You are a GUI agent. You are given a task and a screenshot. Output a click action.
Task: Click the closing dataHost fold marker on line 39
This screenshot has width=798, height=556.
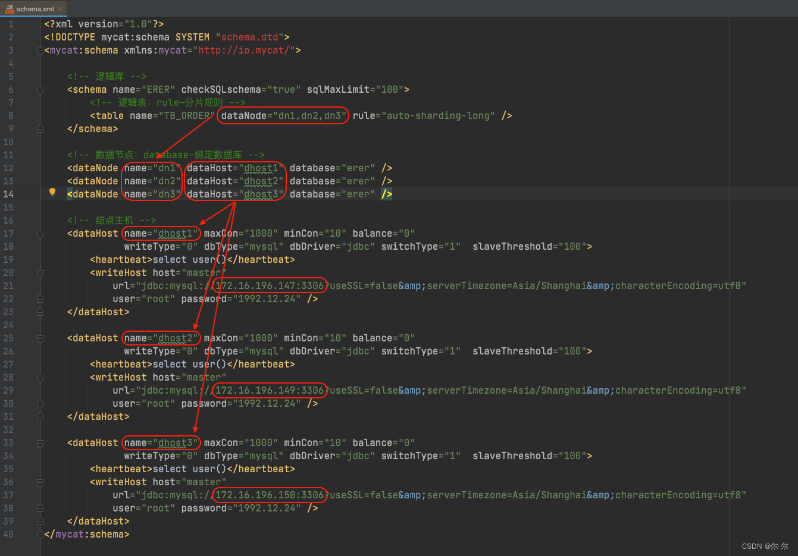pyautogui.click(x=40, y=522)
